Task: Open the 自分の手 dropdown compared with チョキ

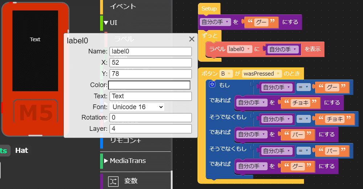Action: coord(277,119)
